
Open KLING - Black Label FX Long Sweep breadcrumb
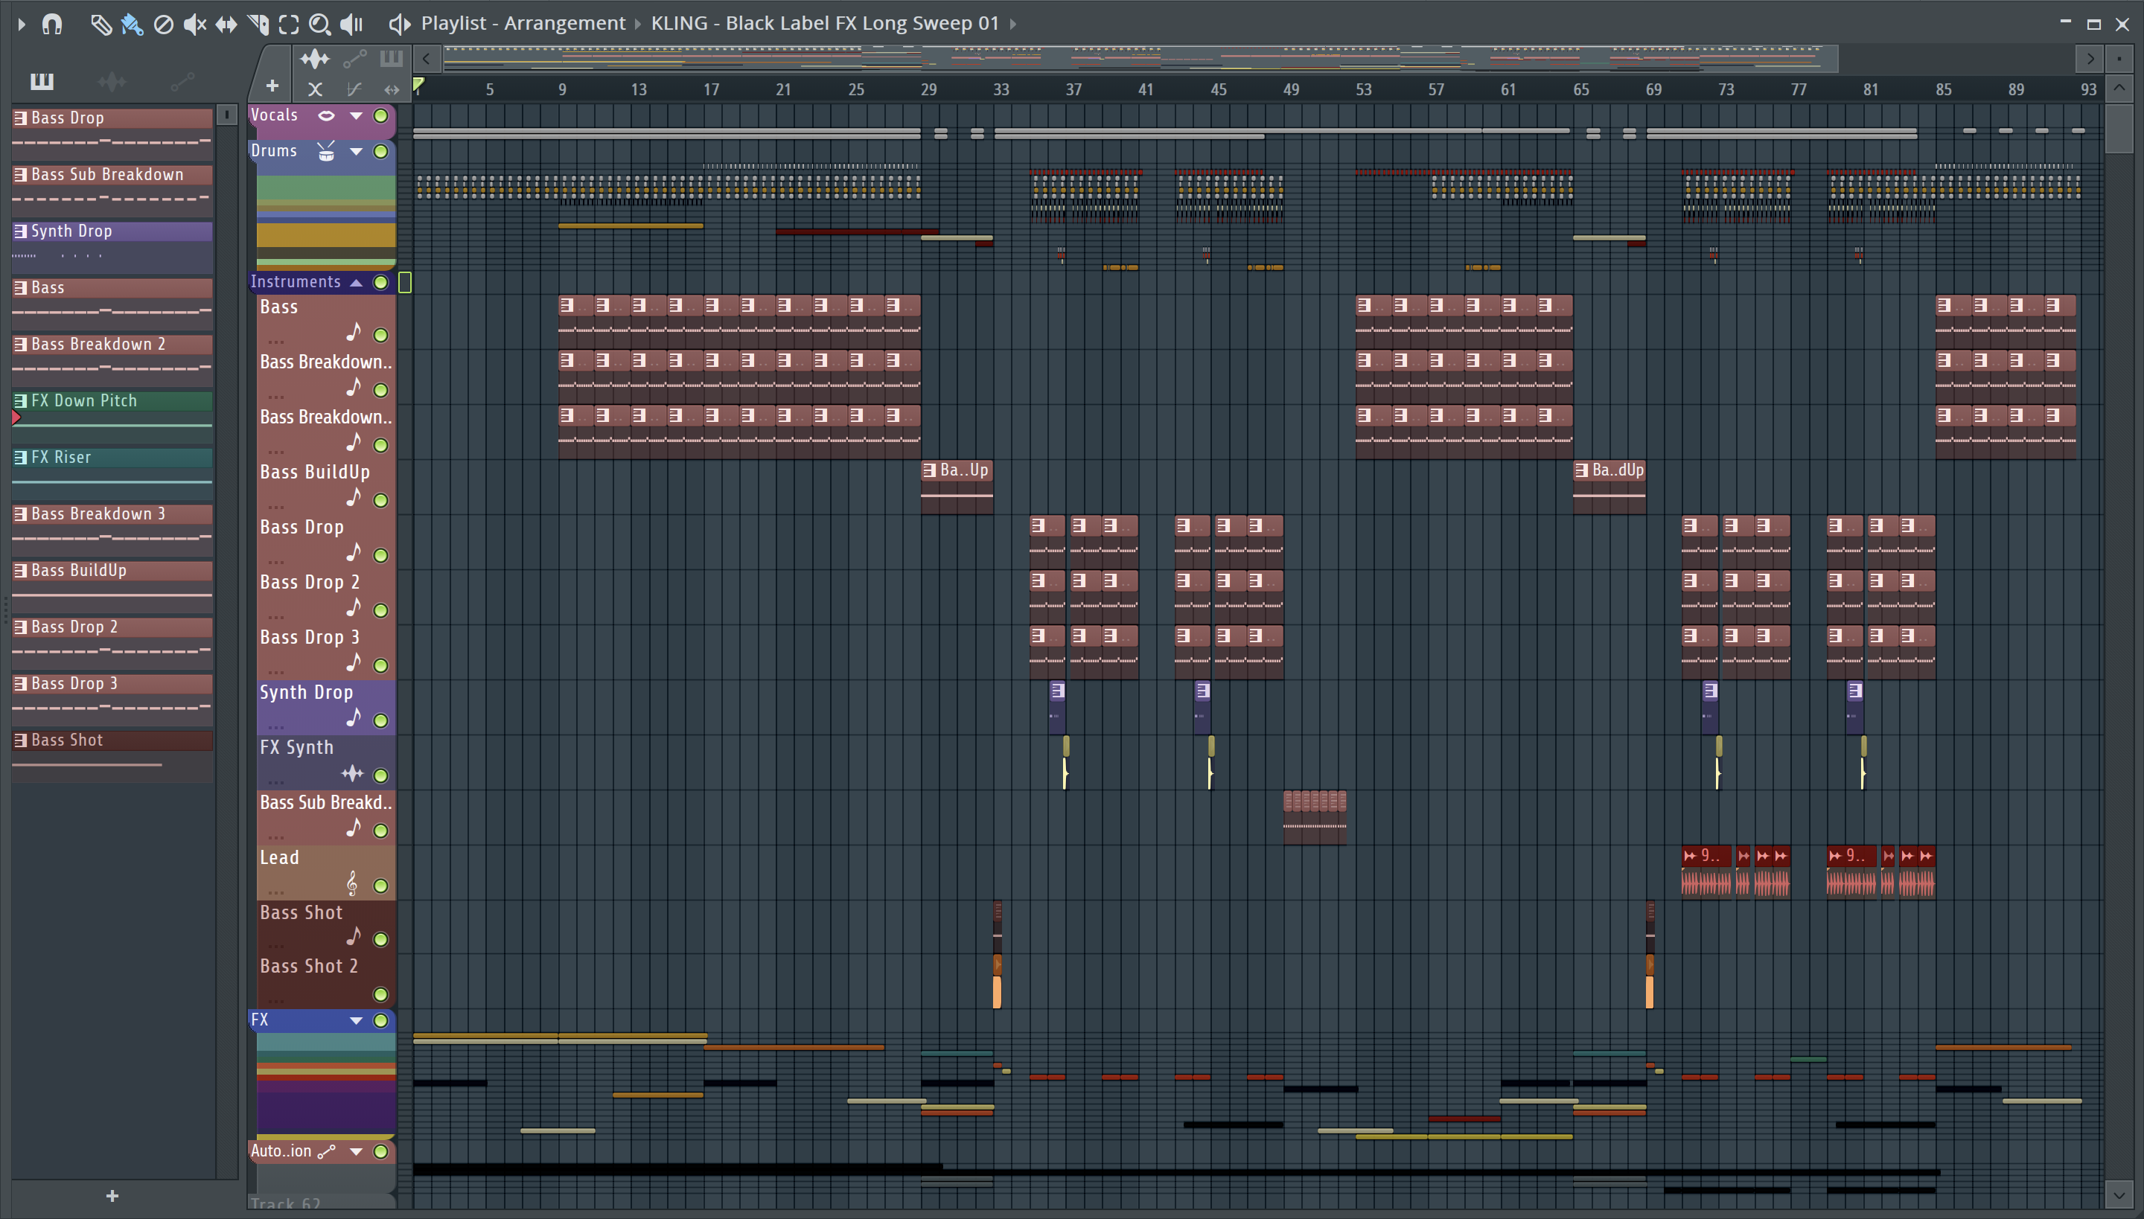pyautogui.click(x=825, y=24)
